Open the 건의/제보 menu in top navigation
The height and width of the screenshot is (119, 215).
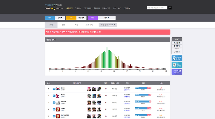(x=127, y=8)
